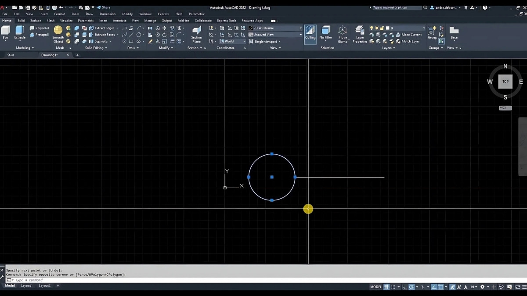The height and width of the screenshot is (296, 527).
Task: Click the Share button
Action: (x=104, y=7)
